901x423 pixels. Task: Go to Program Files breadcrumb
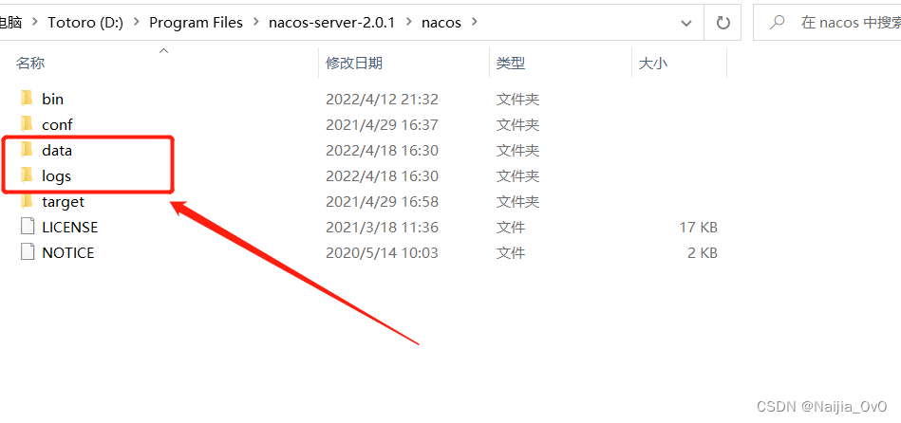(196, 23)
